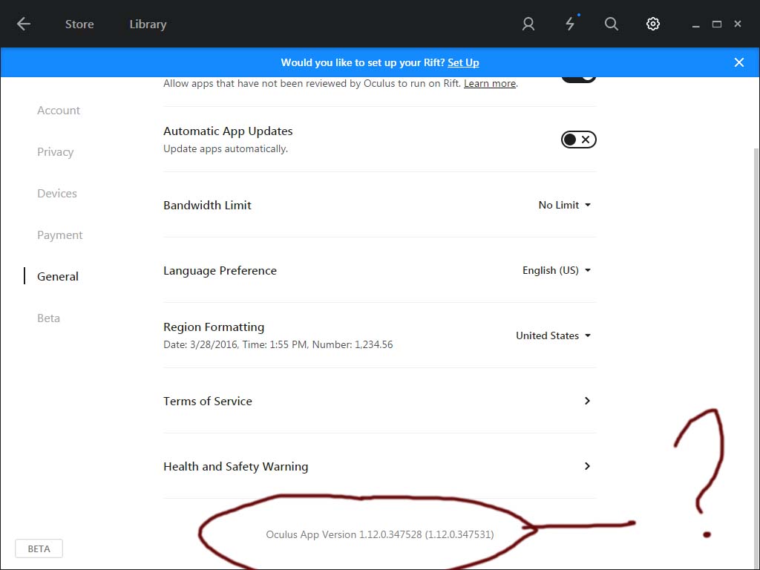The image size is (760, 570).
Task: Select Account settings section
Action: [x=59, y=111]
